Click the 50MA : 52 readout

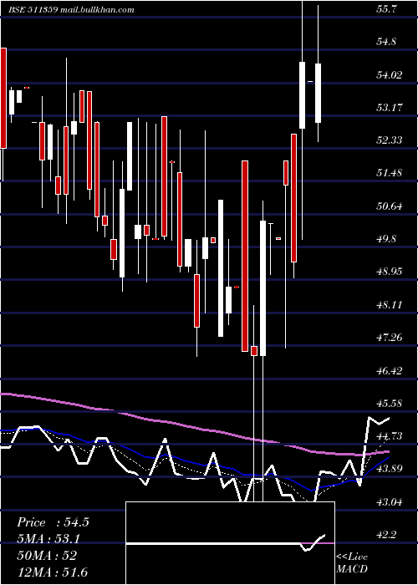click(47, 556)
